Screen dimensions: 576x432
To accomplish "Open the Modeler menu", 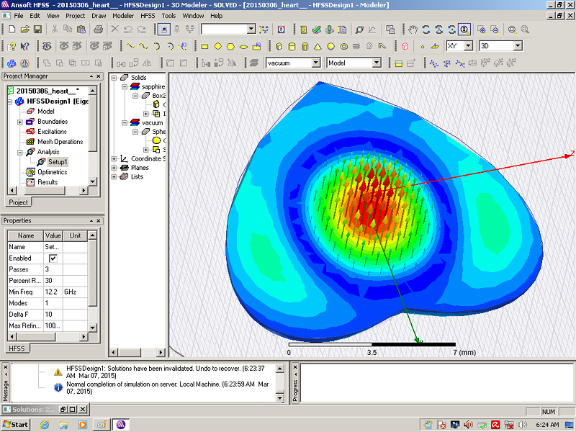I will tap(123, 15).
